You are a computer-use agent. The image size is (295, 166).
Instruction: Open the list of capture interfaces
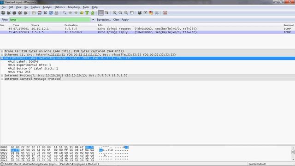coord(3,13)
